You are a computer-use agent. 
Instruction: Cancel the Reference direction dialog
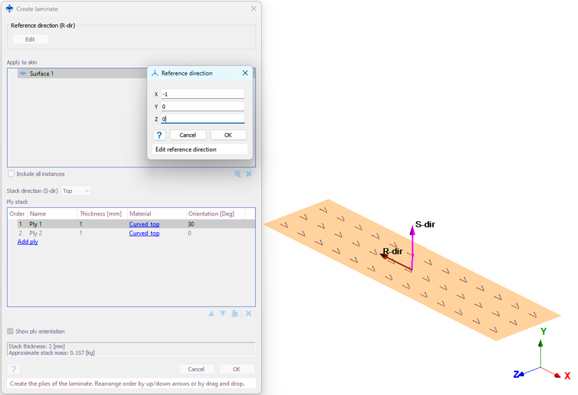[188, 135]
